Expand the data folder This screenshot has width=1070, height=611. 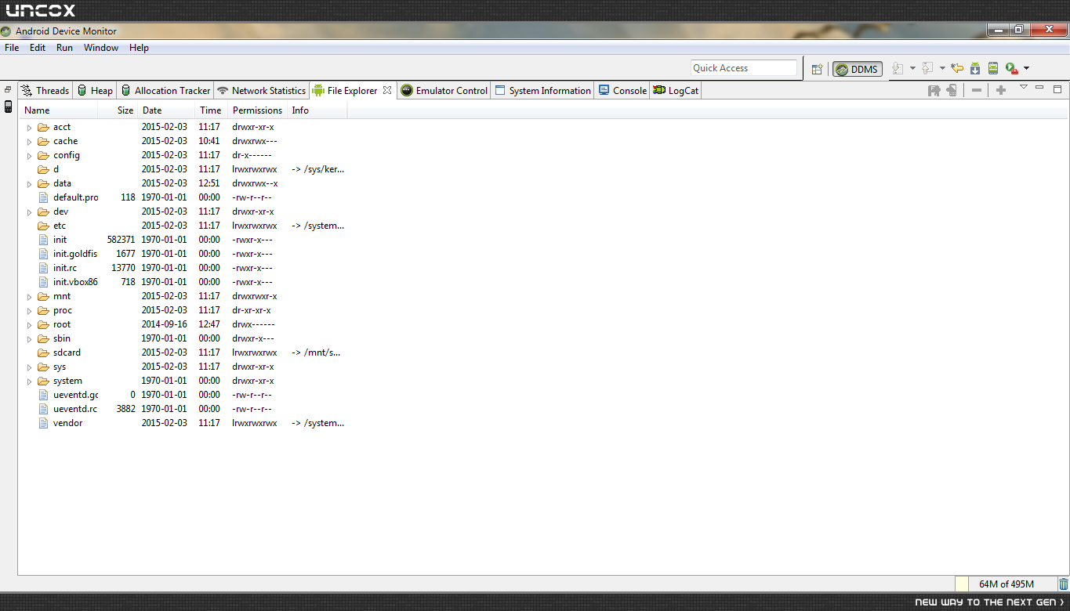click(x=30, y=183)
